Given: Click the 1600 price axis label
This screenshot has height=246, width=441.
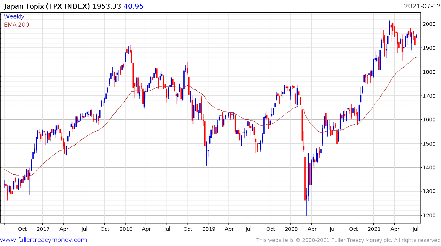Looking at the screenshot, I should pyautogui.click(x=429, y=119).
